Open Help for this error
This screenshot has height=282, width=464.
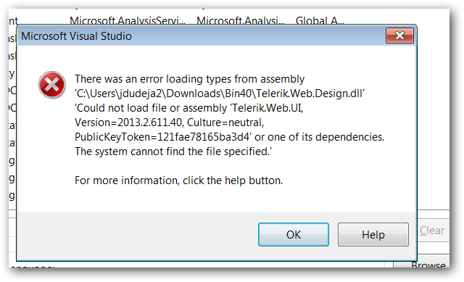pyautogui.click(x=373, y=234)
